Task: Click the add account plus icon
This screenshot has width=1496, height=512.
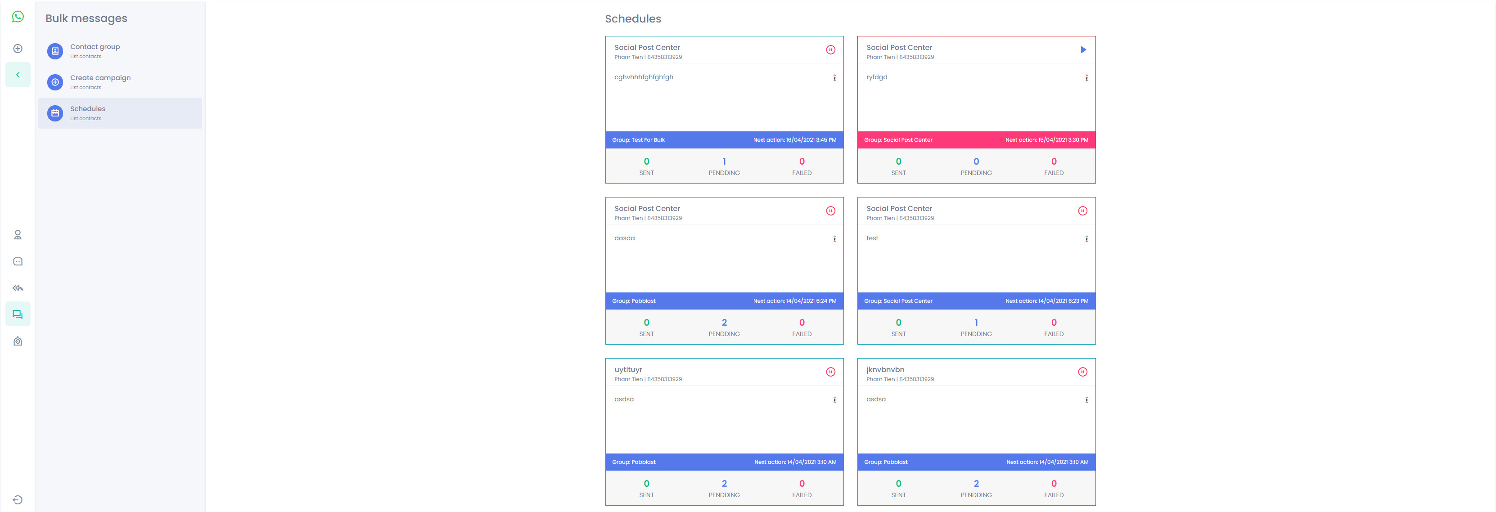Action: (x=18, y=49)
